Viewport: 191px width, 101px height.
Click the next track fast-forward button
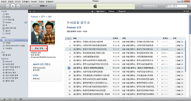click(18, 6)
